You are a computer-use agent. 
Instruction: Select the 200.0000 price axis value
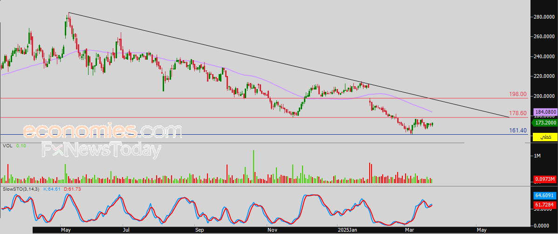pos(544,96)
